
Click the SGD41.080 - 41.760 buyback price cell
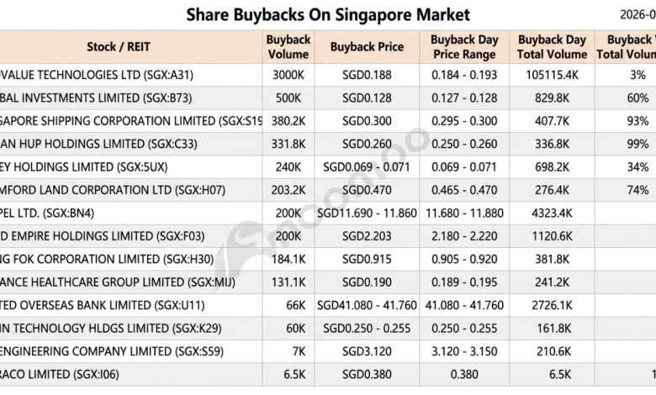pos(367,305)
